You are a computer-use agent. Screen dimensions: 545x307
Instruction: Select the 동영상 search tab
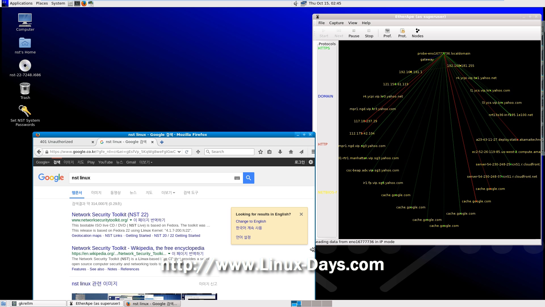[116, 193]
